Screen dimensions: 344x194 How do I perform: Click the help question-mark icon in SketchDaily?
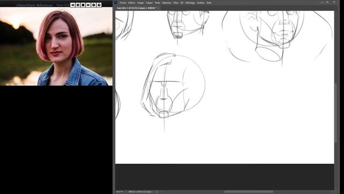click(99, 5)
